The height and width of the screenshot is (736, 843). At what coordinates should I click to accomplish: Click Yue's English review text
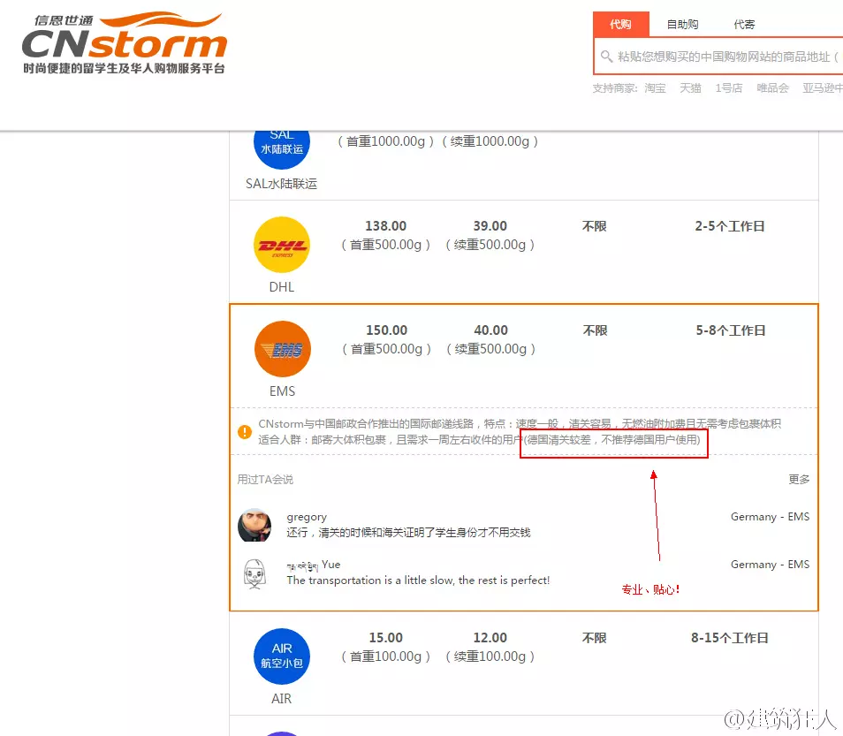(418, 580)
